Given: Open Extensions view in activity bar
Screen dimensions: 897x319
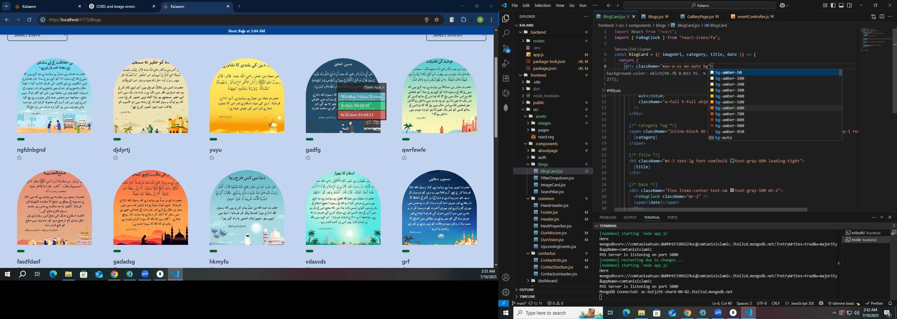Looking at the screenshot, I should point(506,79).
